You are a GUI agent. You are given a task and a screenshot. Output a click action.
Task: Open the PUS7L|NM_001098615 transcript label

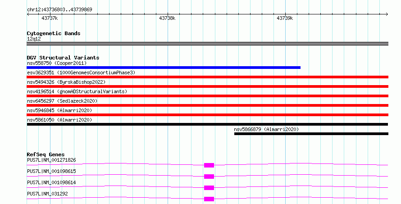pos(51,171)
